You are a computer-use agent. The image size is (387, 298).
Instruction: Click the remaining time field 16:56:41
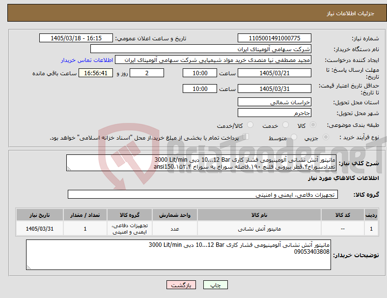[x=96, y=73]
